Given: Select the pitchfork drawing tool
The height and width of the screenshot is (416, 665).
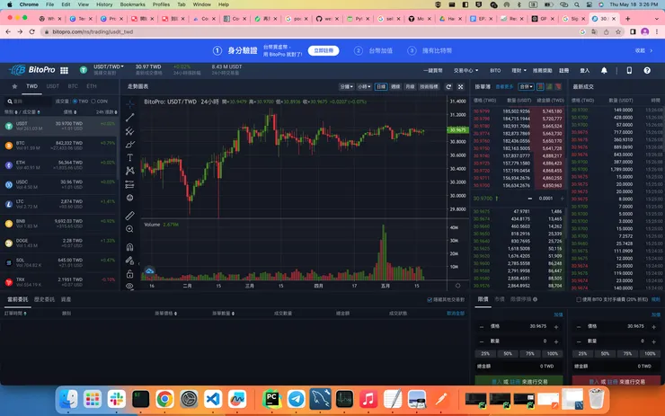Looking at the screenshot, I should 129,131.
